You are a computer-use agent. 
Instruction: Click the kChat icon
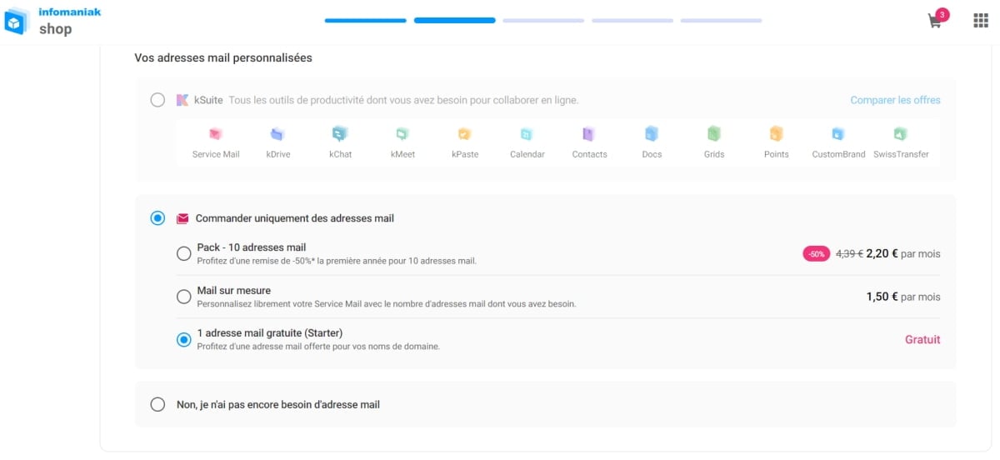340,133
